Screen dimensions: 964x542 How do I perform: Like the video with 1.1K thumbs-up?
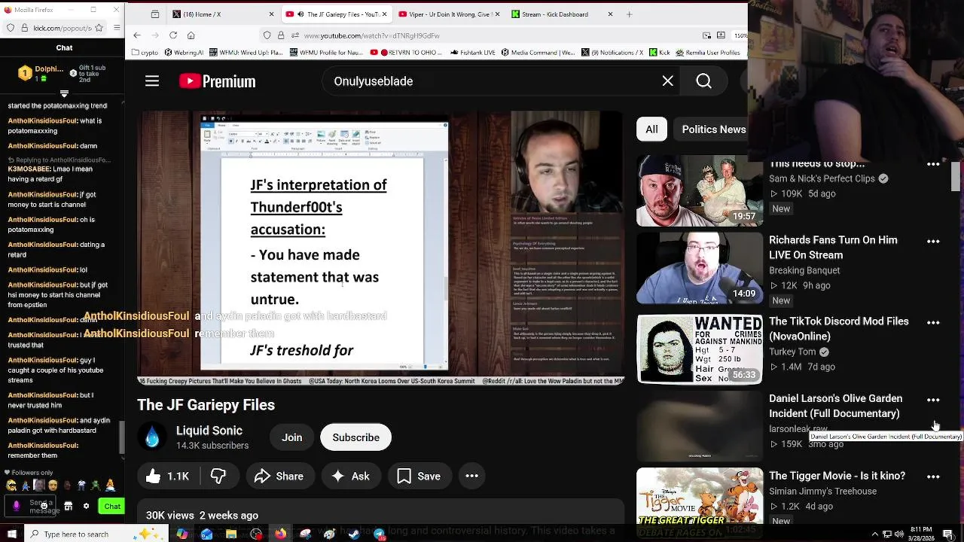point(167,476)
